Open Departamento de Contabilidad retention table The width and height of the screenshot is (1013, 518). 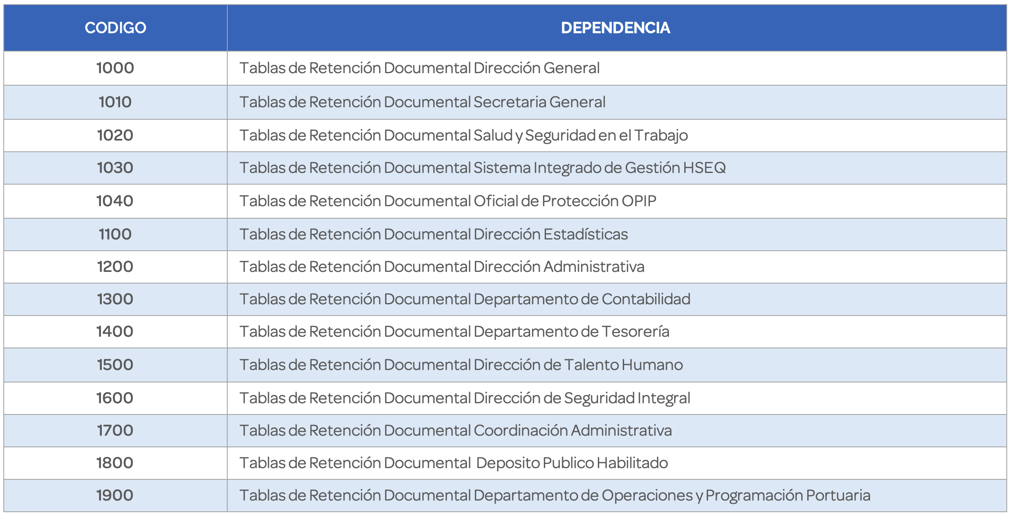tap(465, 299)
